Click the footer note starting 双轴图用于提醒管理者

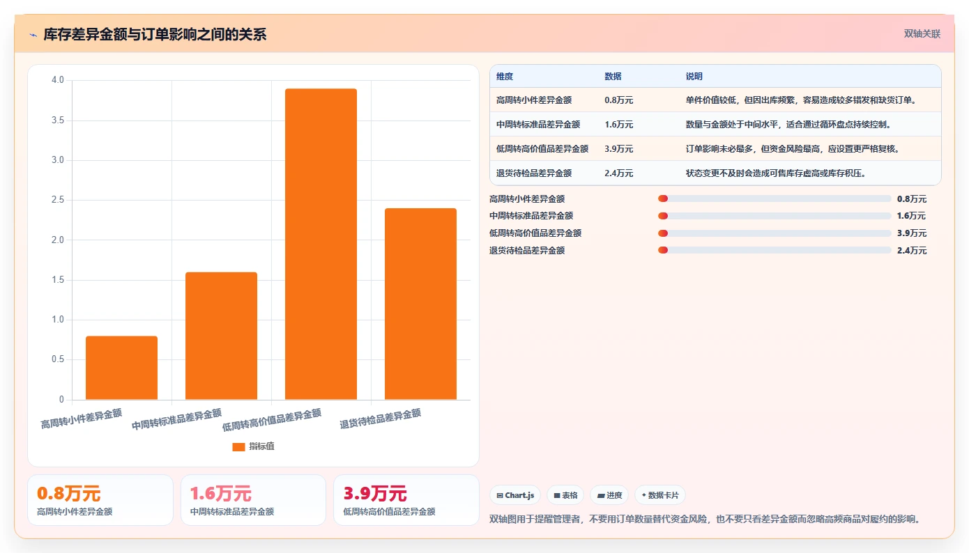(705, 519)
